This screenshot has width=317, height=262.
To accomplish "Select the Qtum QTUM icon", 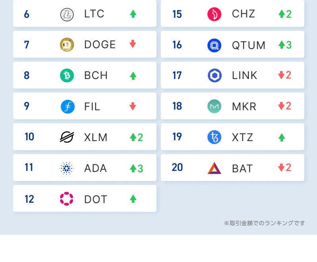I will tap(214, 45).
